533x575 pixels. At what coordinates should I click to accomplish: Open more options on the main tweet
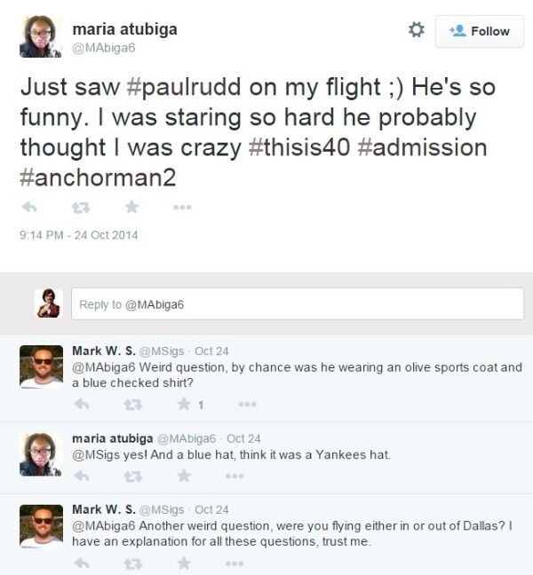(x=182, y=207)
